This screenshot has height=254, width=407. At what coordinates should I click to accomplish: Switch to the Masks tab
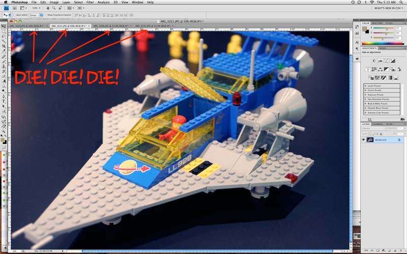pyautogui.click(x=383, y=48)
